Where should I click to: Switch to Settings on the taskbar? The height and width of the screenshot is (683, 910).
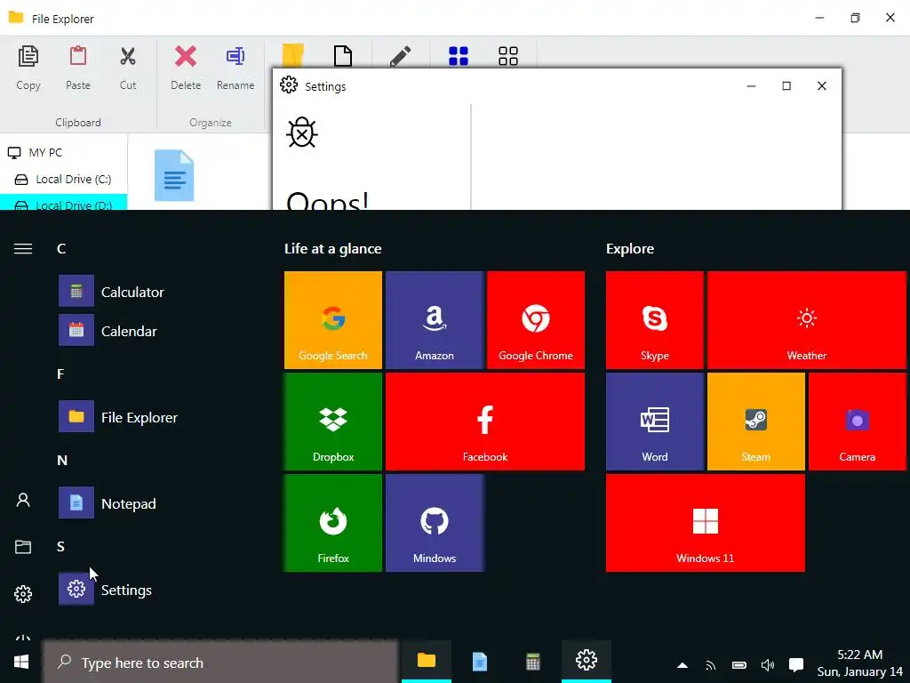pos(587,661)
